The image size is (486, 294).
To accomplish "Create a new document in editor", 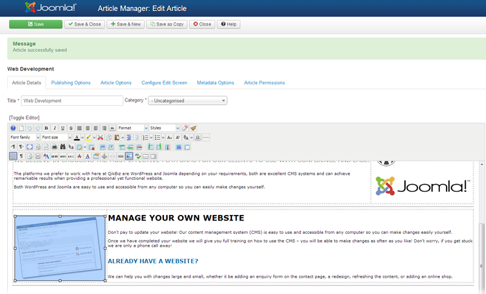I will (x=21, y=128).
